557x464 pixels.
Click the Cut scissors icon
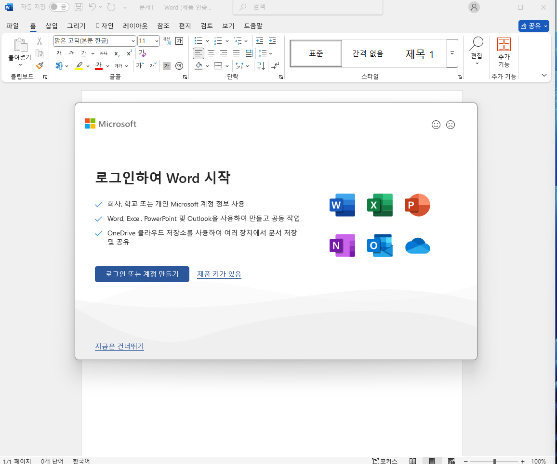coord(40,41)
